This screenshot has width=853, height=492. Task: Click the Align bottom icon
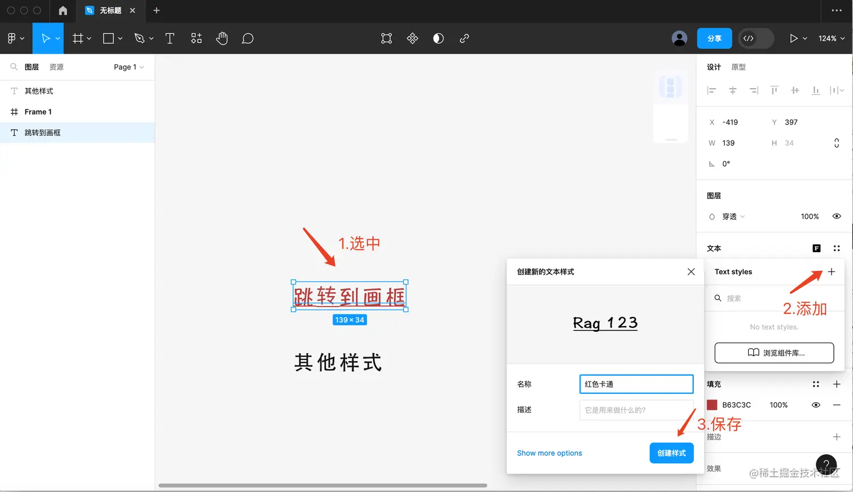(x=816, y=90)
